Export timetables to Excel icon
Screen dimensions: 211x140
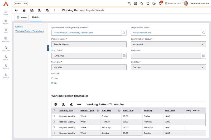coord(56,104)
